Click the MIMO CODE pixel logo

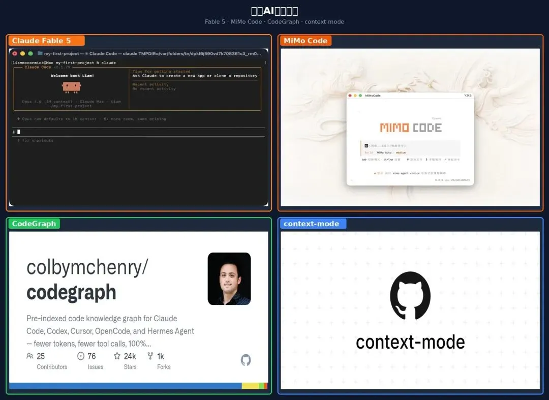pyautogui.click(x=411, y=128)
